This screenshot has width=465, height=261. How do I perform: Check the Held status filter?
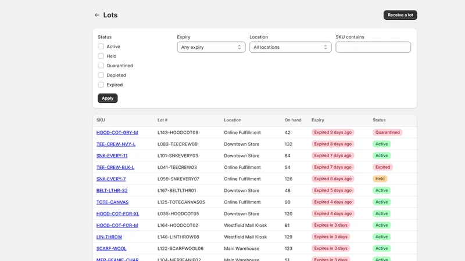(x=101, y=56)
